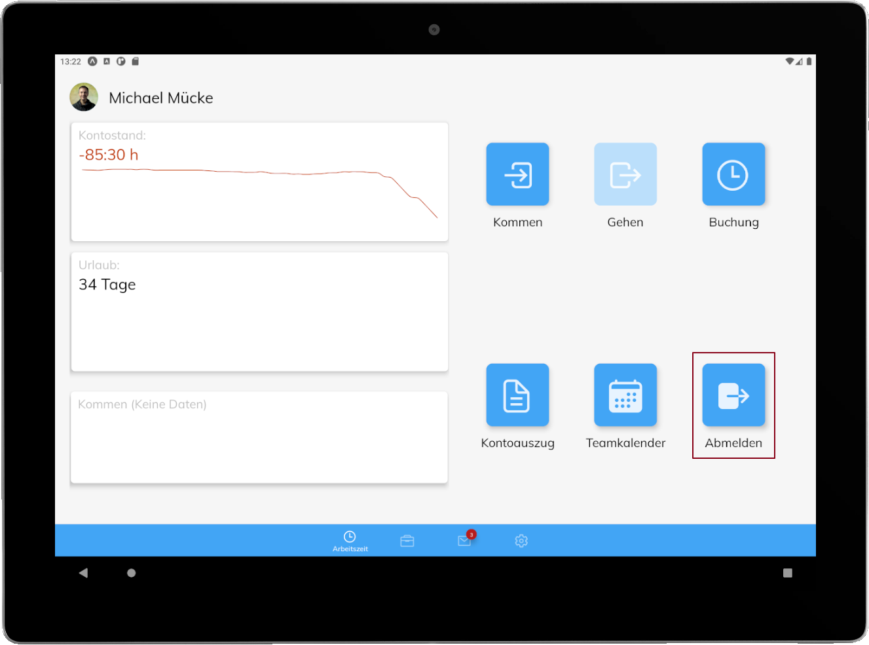Open the Urlaub vacation card
The width and height of the screenshot is (869, 645).
[x=259, y=311]
